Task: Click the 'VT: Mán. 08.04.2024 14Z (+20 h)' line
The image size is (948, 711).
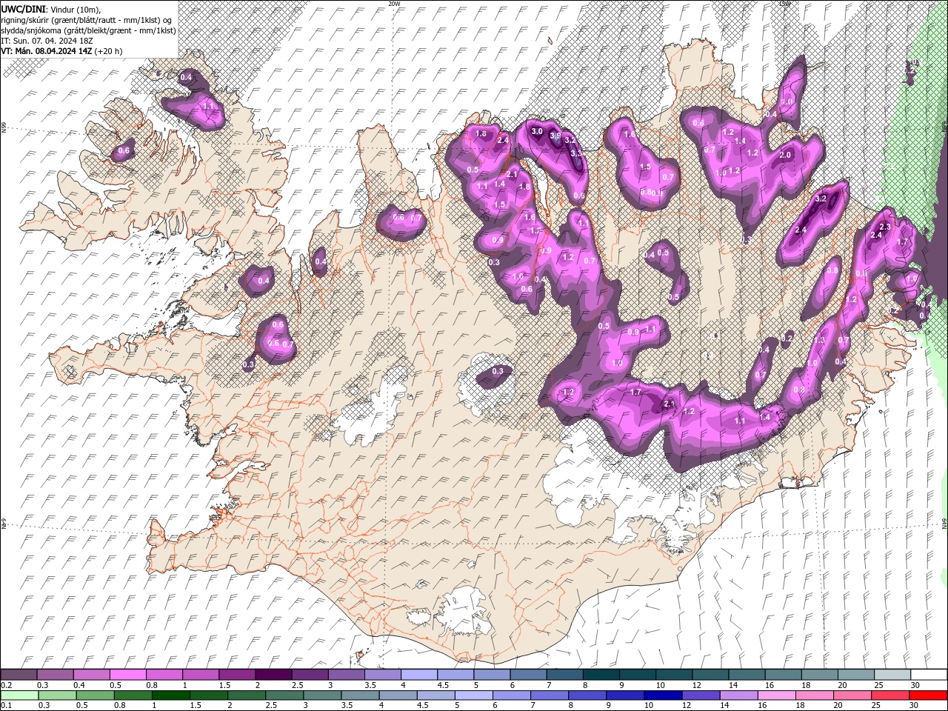Action: point(62,51)
